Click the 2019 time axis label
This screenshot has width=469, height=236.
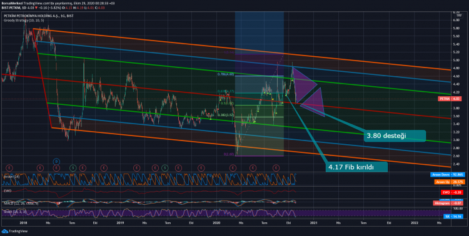coord(120,223)
